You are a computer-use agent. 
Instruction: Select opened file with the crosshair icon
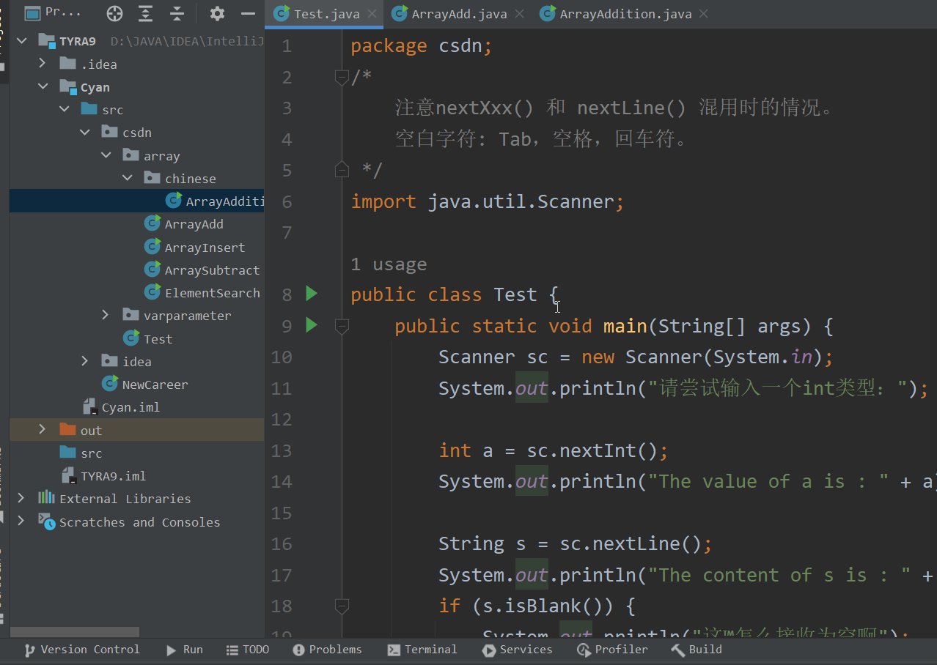(114, 12)
